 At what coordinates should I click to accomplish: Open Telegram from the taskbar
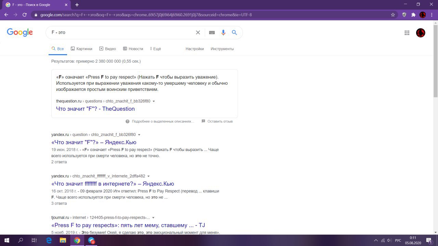[x=91, y=240]
